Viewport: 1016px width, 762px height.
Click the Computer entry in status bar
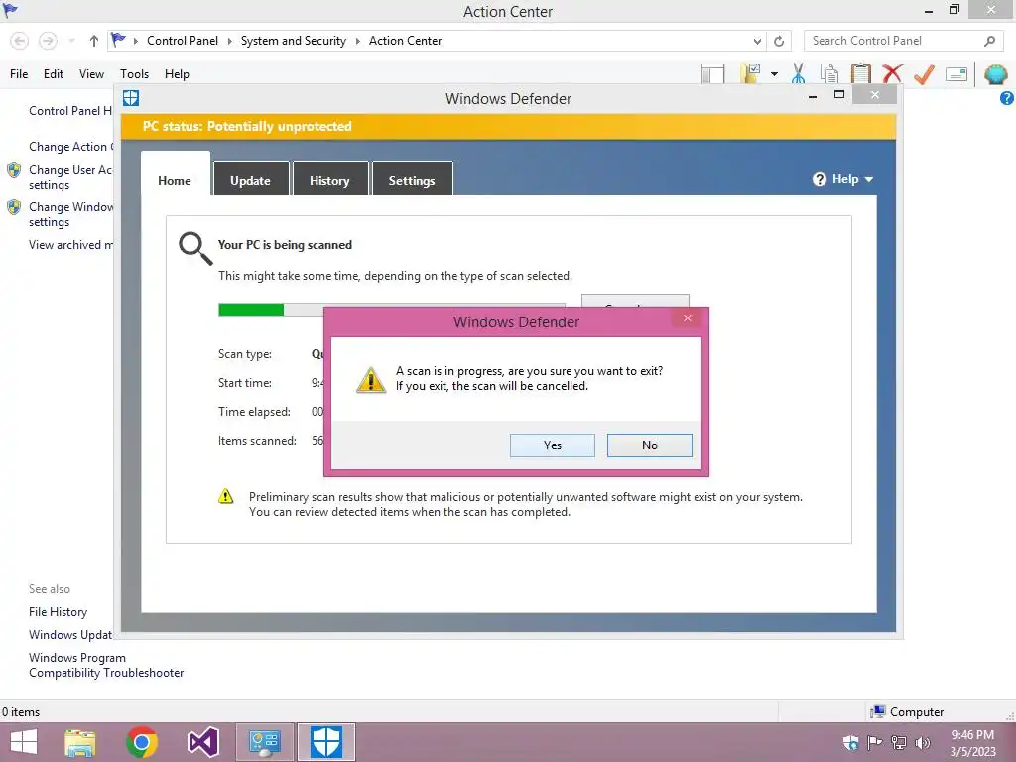pos(907,712)
